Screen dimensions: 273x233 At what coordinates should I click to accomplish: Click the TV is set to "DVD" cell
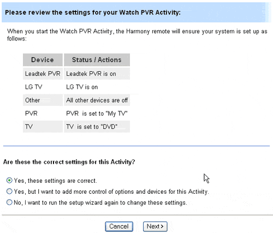click(97, 127)
